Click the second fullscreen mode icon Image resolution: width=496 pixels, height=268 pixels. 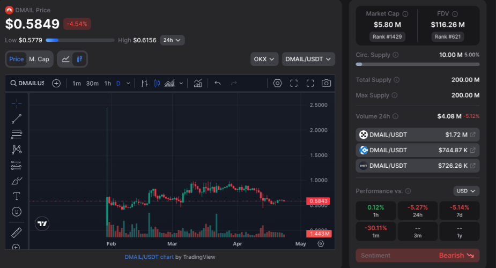pos(310,83)
